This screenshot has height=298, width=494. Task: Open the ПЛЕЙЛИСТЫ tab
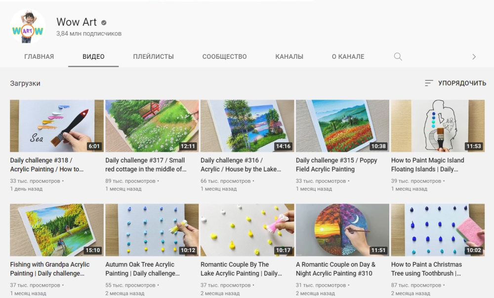(154, 57)
